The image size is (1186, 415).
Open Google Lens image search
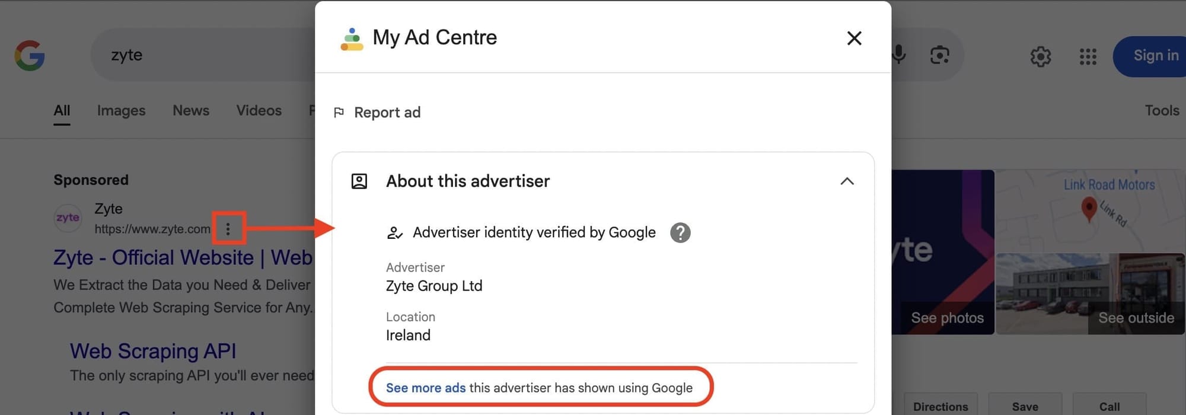[x=940, y=55]
